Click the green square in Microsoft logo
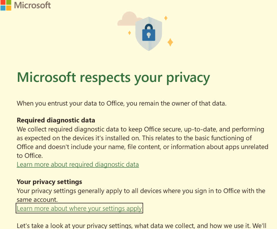The width and height of the screenshot is (277, 229). pyautogui.click(x=8, y=2)
